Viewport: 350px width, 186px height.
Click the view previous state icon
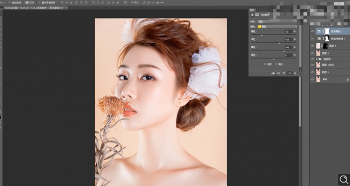279,73
